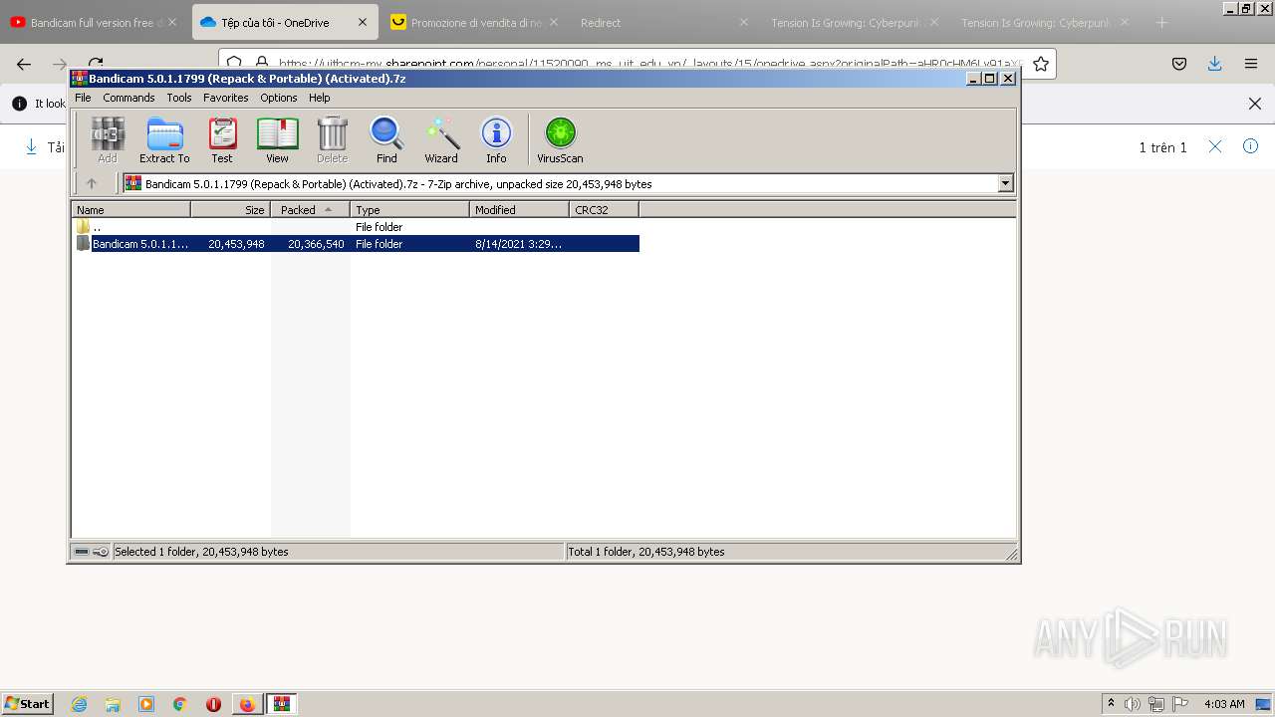Click the WinRAR taskbar button
Screen dimensions: 1275x717
pos(282,704)
